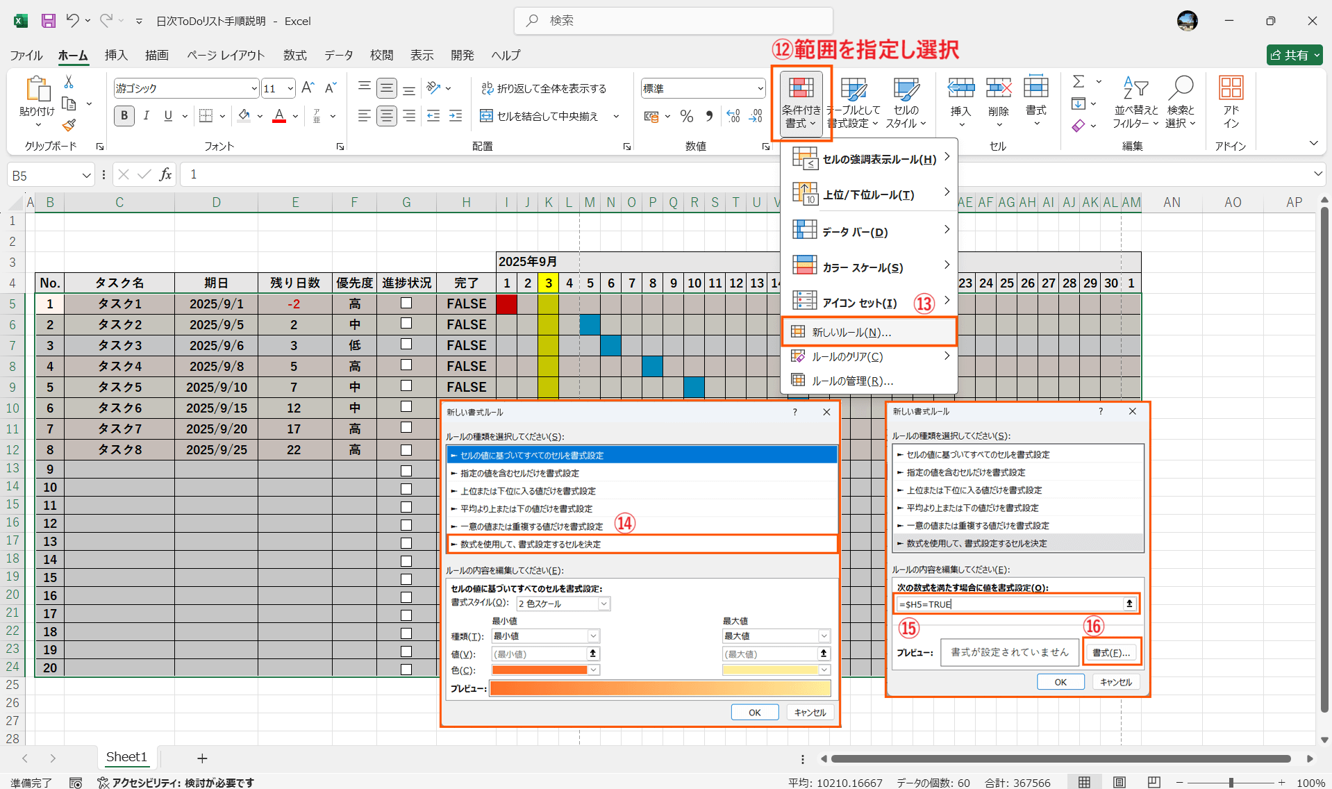Expand the Name Box B5 dropdown
Image resolution: width=1332 pixels, height=789 pixels.
click(86, 175)
